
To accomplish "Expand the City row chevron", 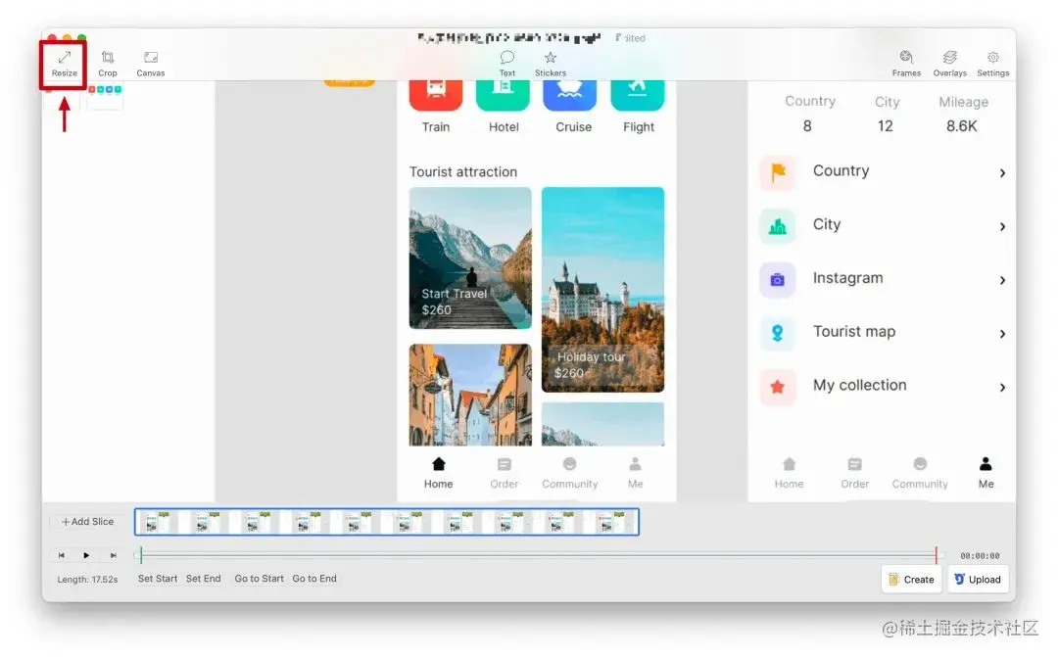I will click(x=1002, y=226).
